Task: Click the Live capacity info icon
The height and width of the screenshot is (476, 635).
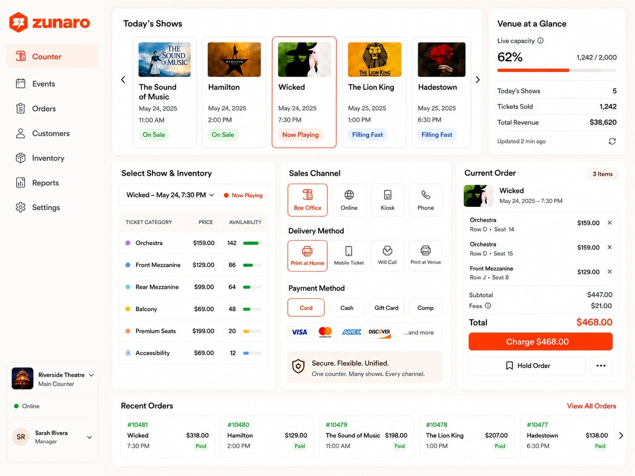Action: (540, 40)
